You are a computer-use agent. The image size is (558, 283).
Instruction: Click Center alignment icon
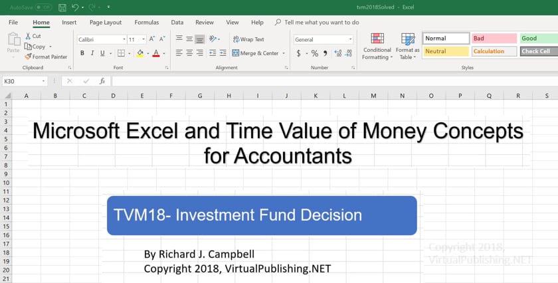click(190, 53)
